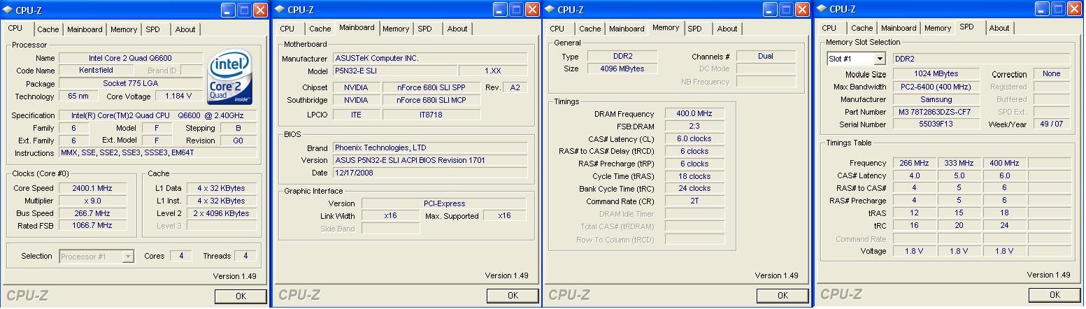The image size is (1086, 309).
Task: Click the BIOS date '12/17/2008'
Action: pos(429,173)
